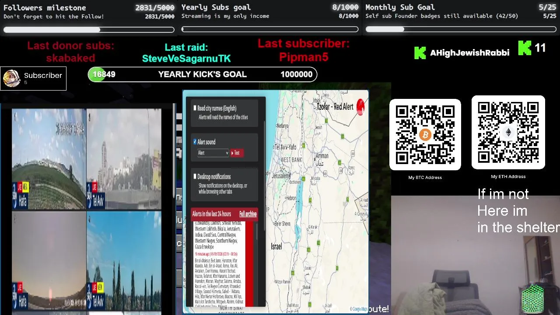Screen dimensions: 560x315
Task: Enable Desktop notifications checkbox
Action: click(195, 176)
